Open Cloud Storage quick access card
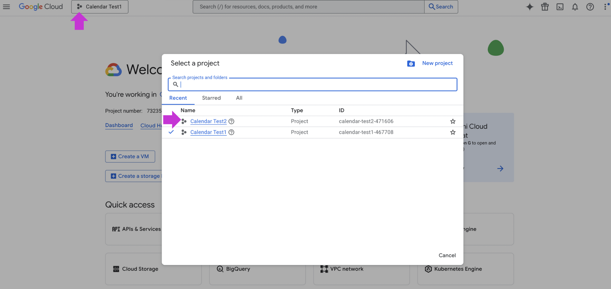This screenshot has height=289, width=611. pyautogui.click(x=153, y=269)
